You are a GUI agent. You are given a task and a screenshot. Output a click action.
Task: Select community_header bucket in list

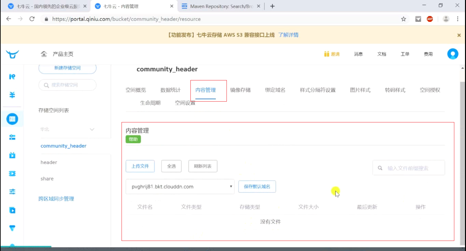63,146
